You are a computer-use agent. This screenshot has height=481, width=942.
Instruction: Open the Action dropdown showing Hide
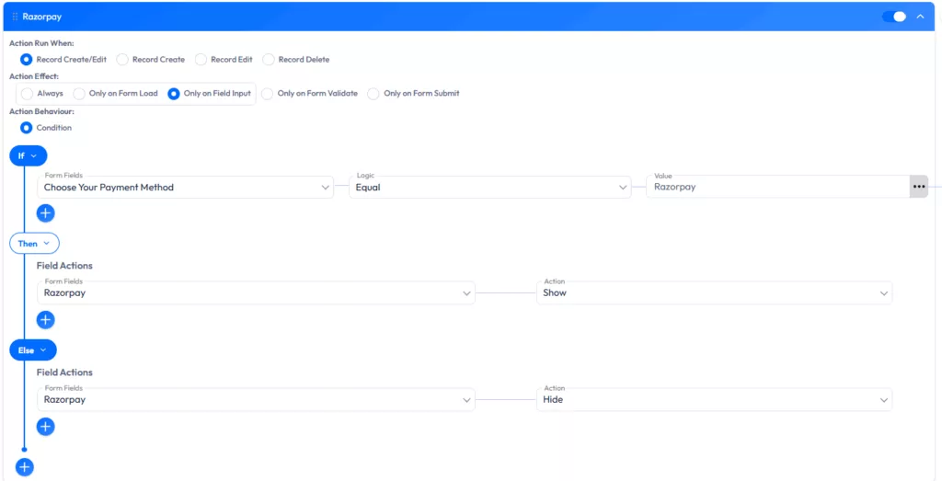pos(714,400)
